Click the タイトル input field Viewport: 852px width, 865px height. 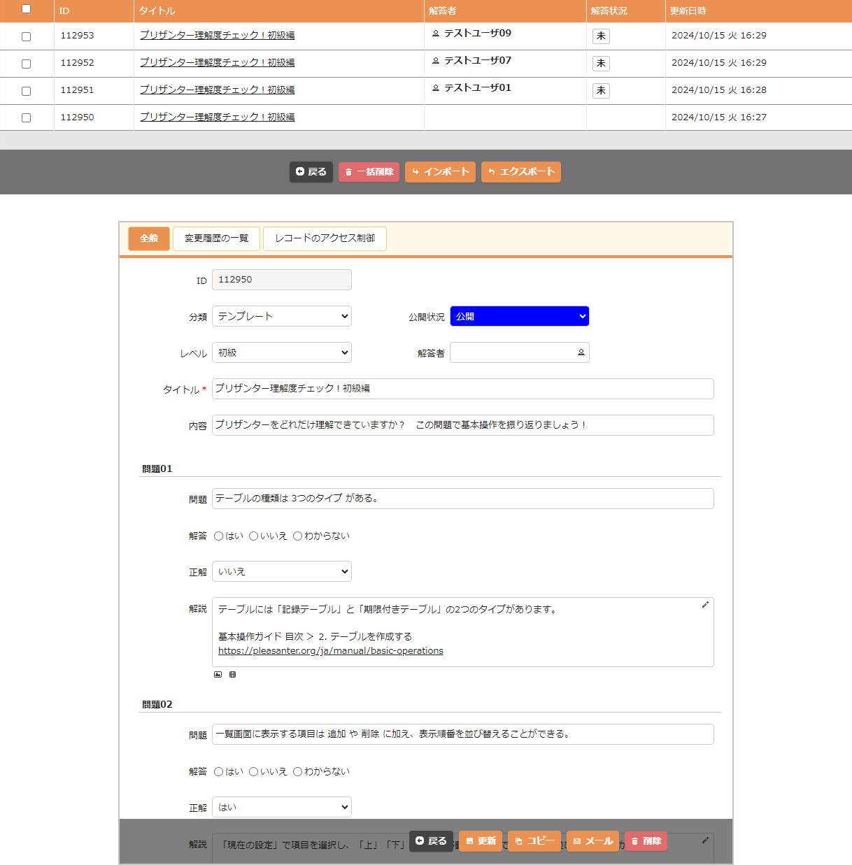tap(463, 389)
